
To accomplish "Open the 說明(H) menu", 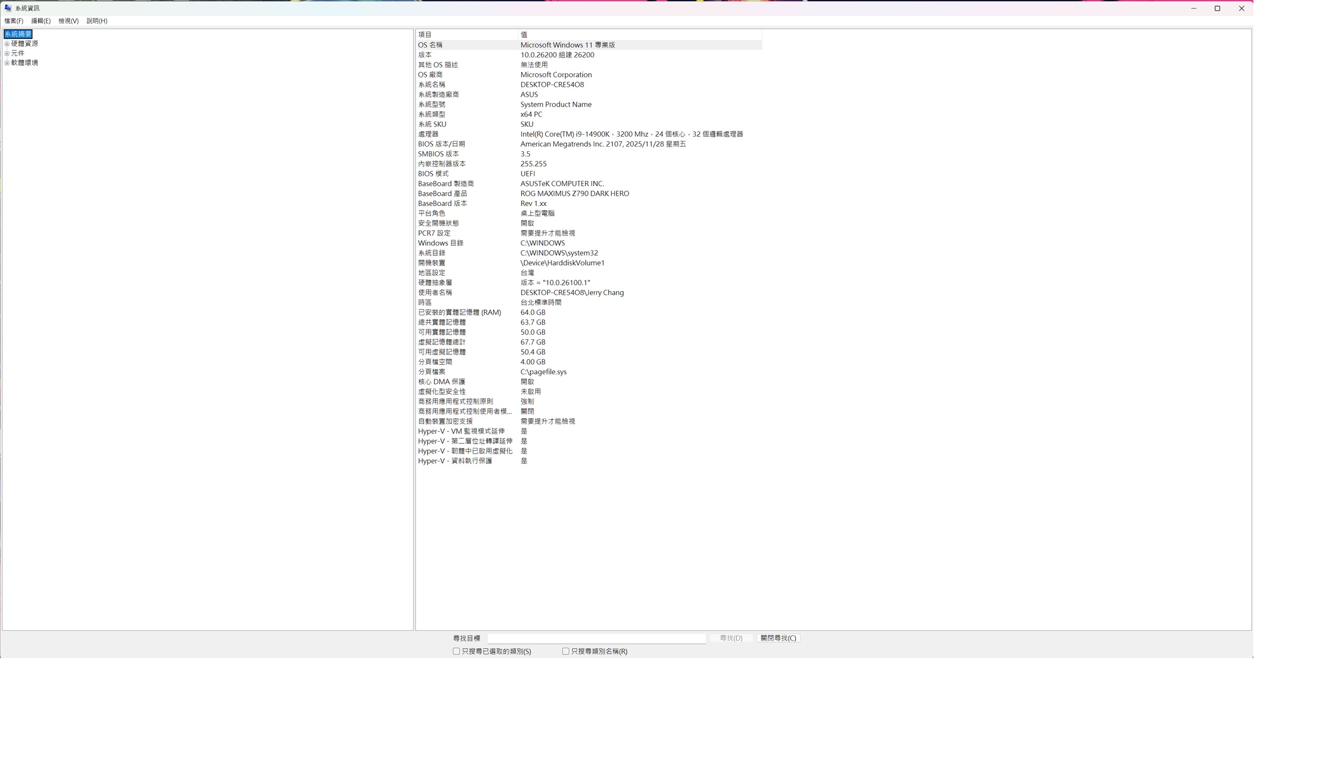I will pos(97,21).
